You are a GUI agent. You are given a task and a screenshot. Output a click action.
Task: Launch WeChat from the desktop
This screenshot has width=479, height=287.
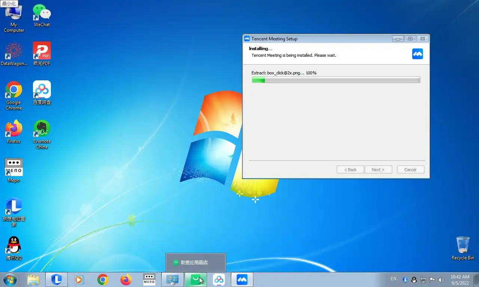click(42, 16)
